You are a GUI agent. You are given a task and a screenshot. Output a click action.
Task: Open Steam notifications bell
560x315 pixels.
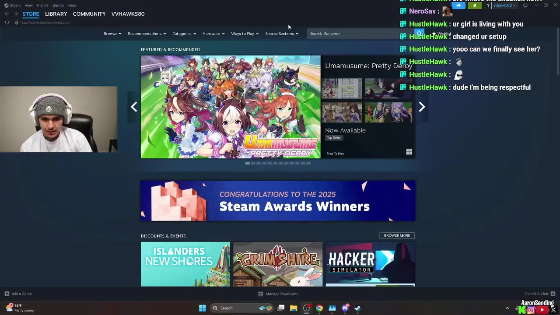475,6
